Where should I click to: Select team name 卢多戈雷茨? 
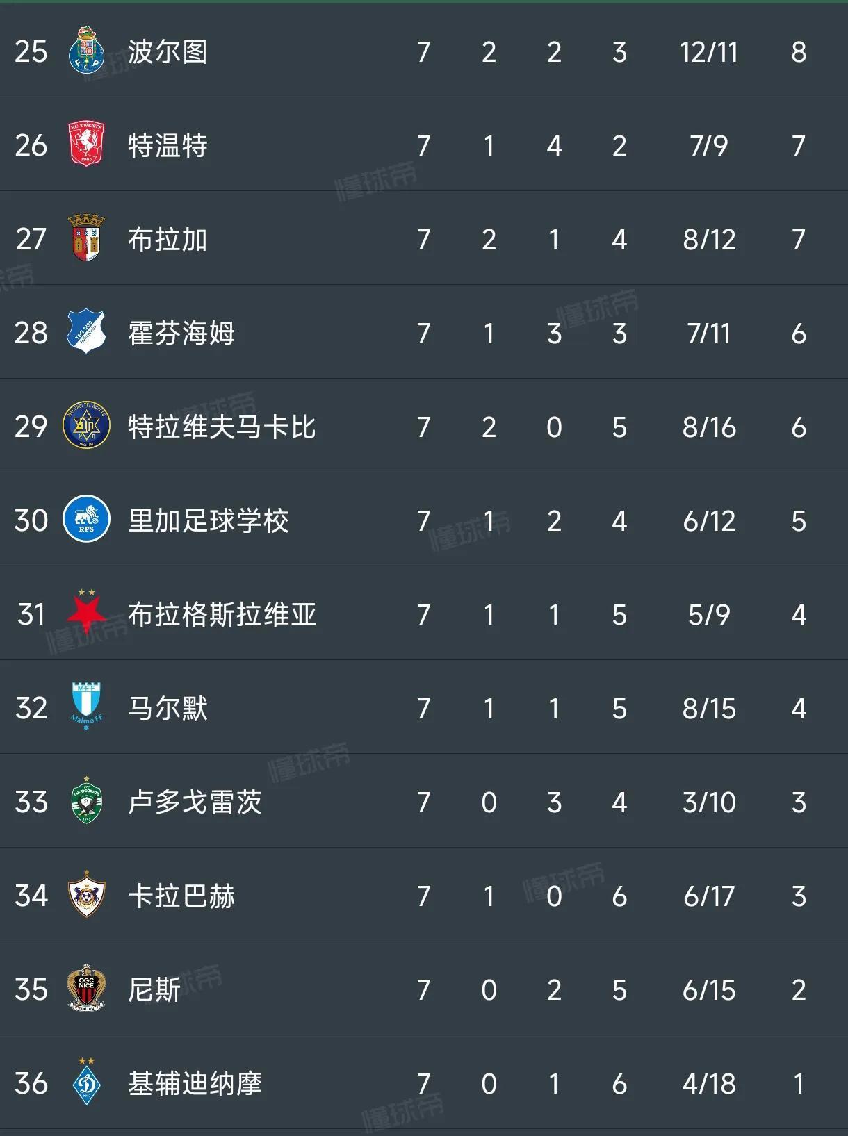(195, 802)
